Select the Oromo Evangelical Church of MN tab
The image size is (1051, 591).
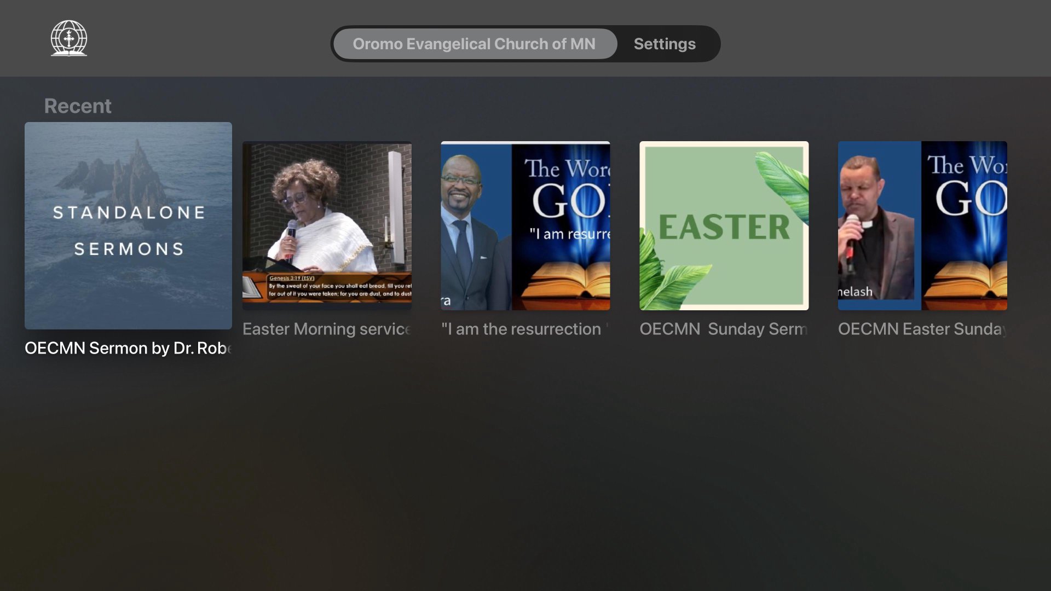(474, 44)
